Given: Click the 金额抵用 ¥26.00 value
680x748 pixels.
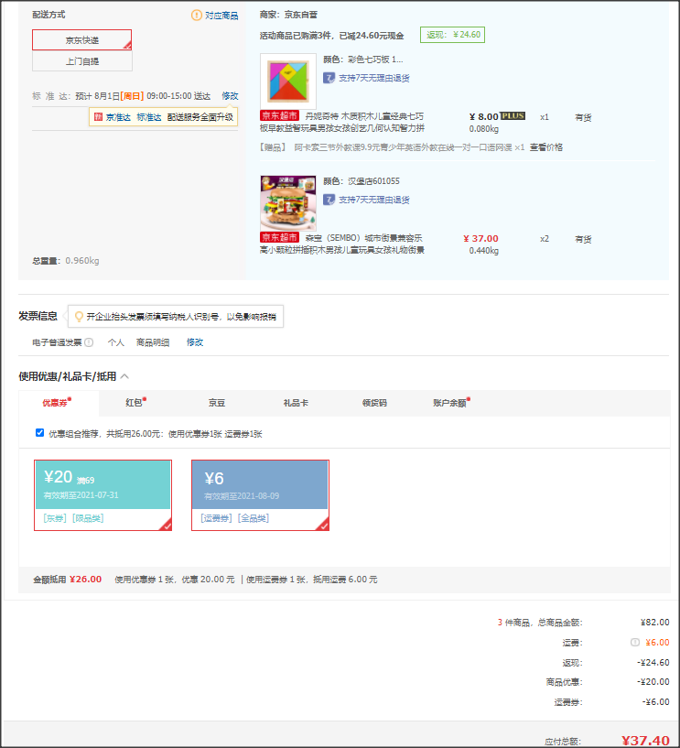Looking at the screenshot, I should pos(85,580).
